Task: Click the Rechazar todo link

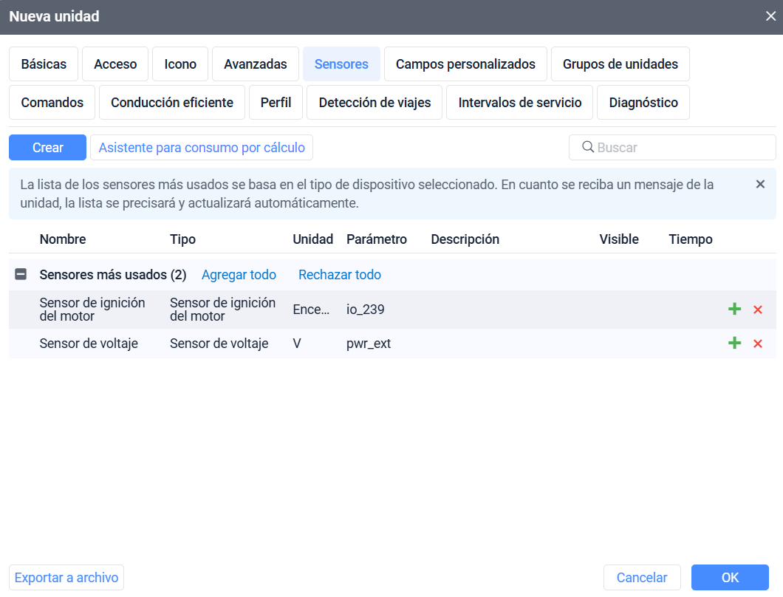Action: pos(339,274)
